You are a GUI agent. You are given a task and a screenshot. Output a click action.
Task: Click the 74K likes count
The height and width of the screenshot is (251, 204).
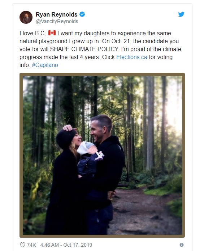[31, 245]
